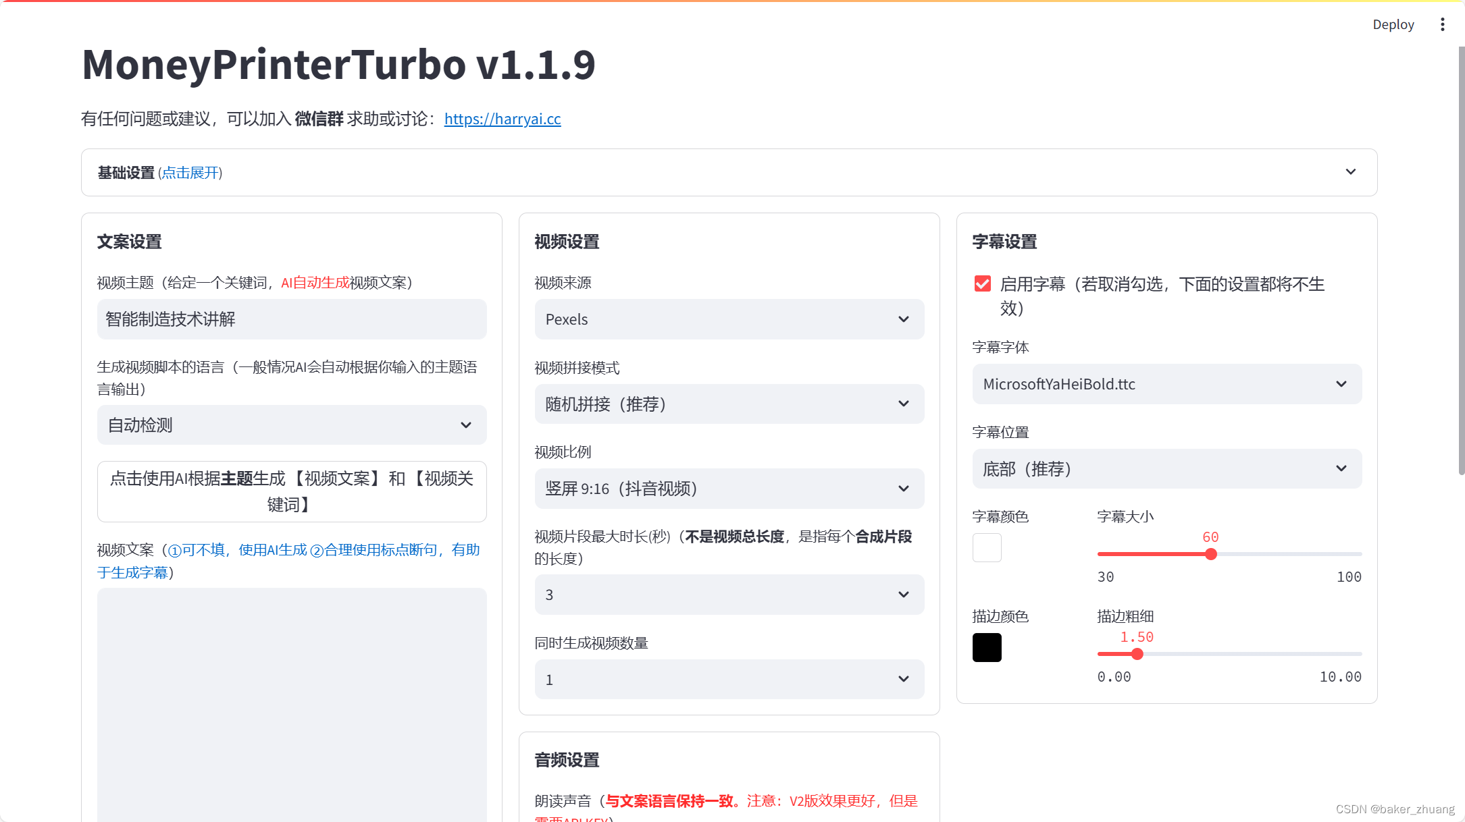Screen dimensions: 1465x822
Task: Open the 字幕位置 dropdown
Action: (x=1166, y=469)
